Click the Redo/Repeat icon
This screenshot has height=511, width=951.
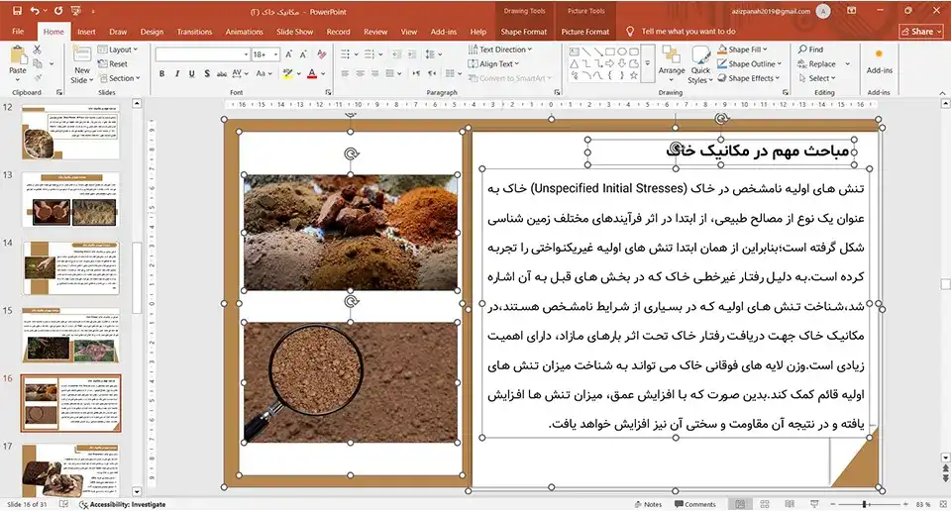tap(58, 10)
